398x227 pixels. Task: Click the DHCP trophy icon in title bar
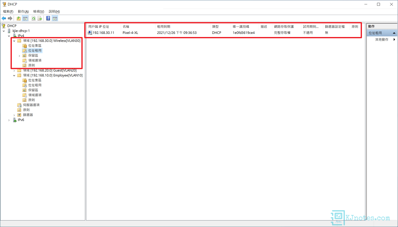[x=4, y=4]
